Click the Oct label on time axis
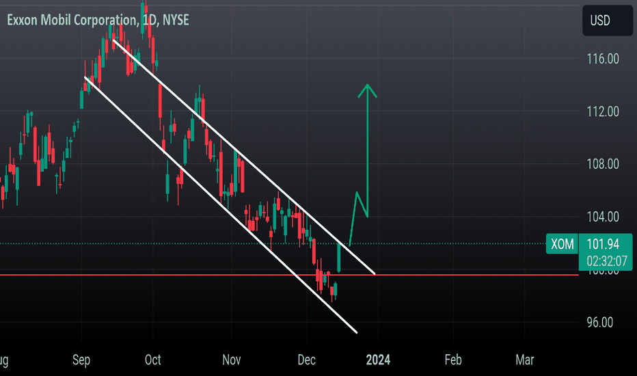 click(152, 360)
